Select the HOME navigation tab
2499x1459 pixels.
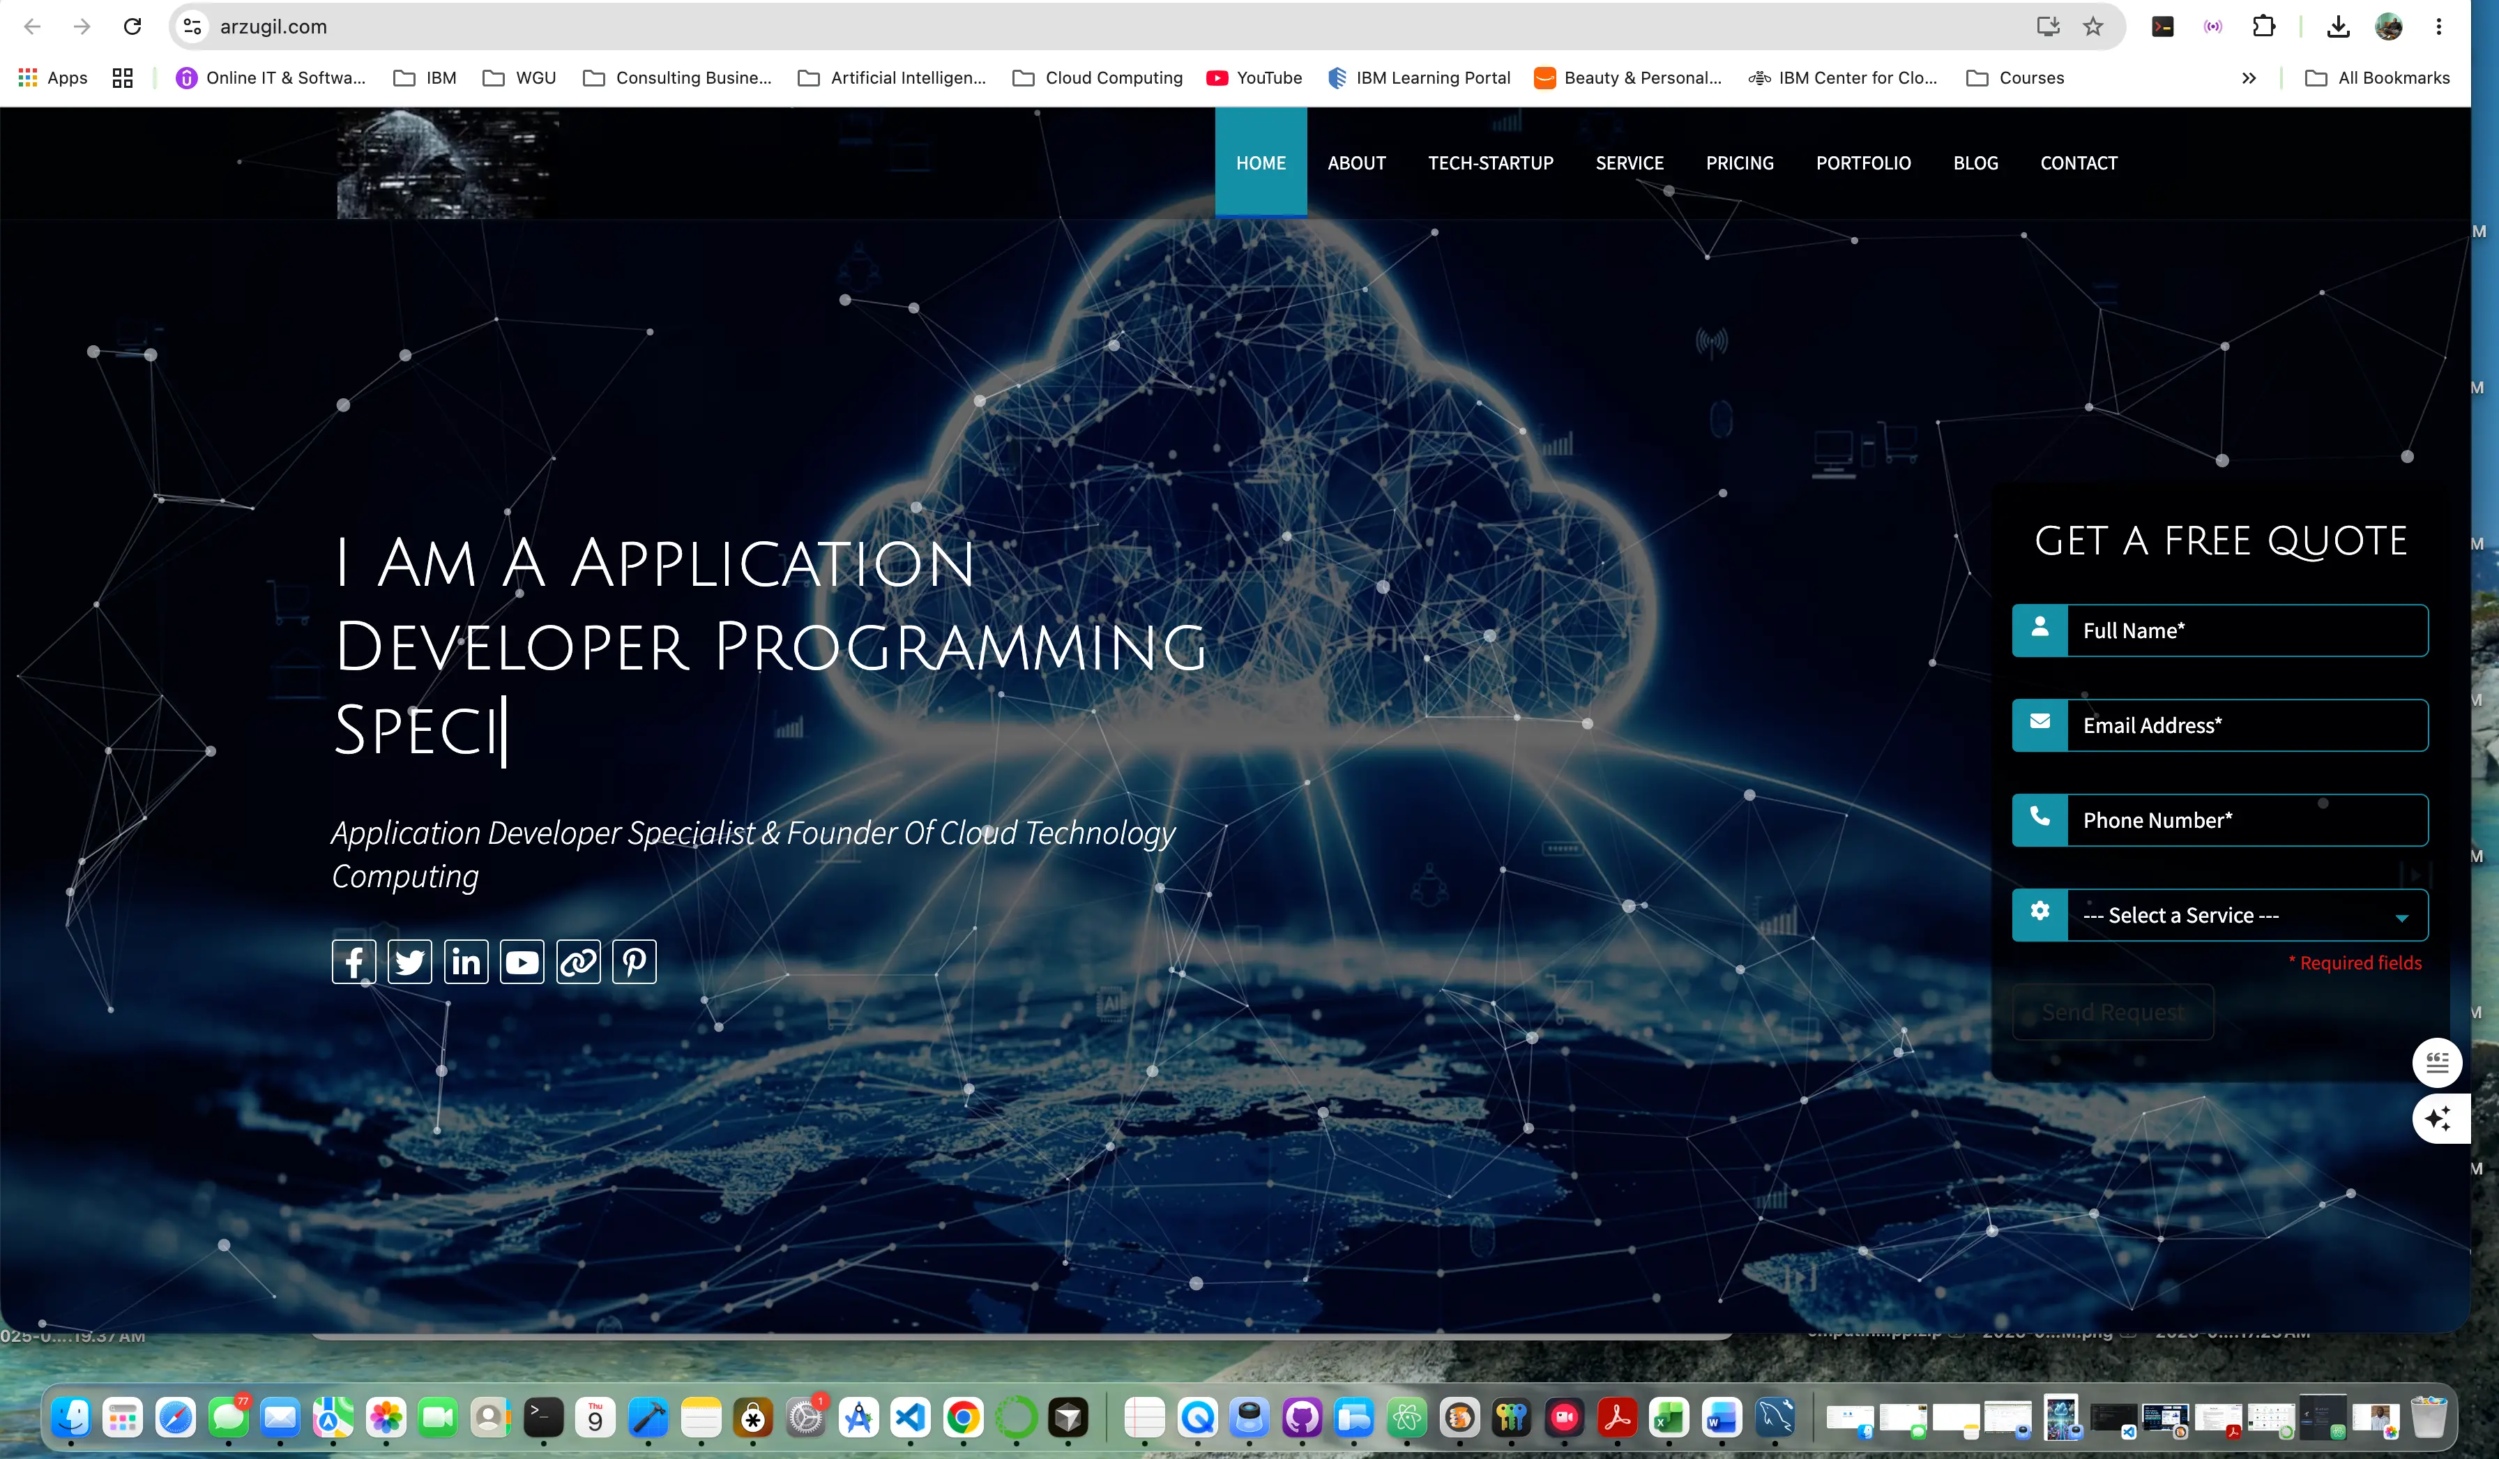click(1261, 162)
